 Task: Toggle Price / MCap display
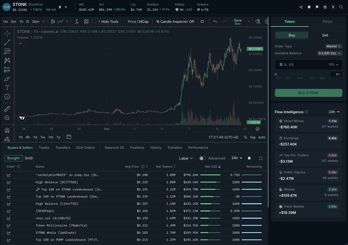click(138, 21)
